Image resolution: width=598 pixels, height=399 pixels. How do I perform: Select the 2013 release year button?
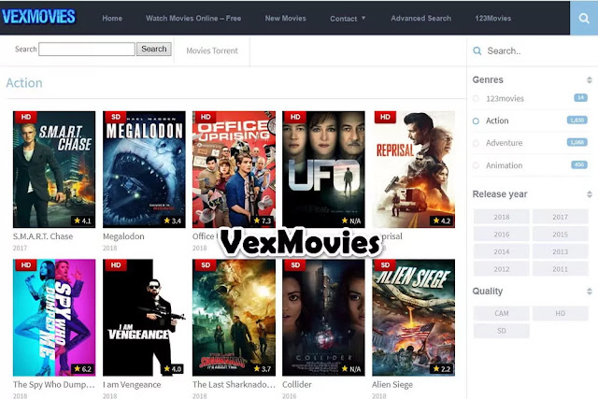click(560, 251)
